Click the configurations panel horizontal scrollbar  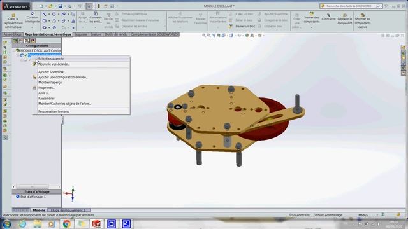[x=37, y=186]
